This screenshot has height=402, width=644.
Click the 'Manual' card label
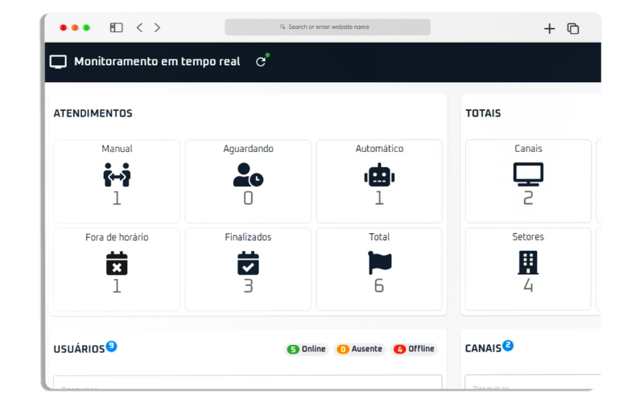117,149
